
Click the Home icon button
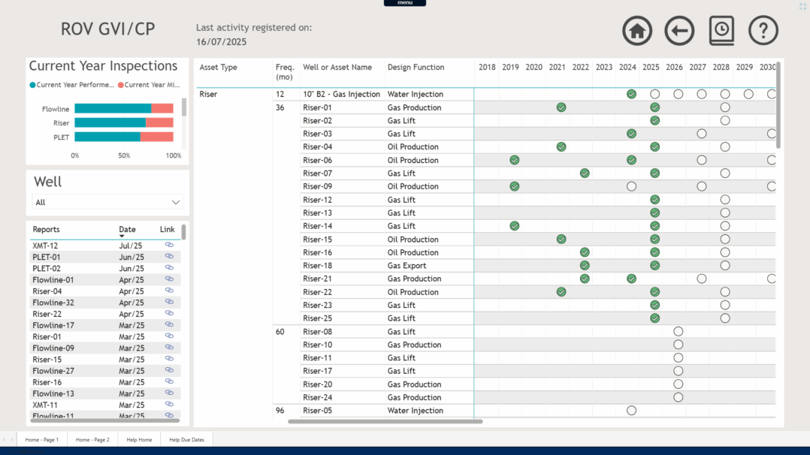click(x=636, y=31)
